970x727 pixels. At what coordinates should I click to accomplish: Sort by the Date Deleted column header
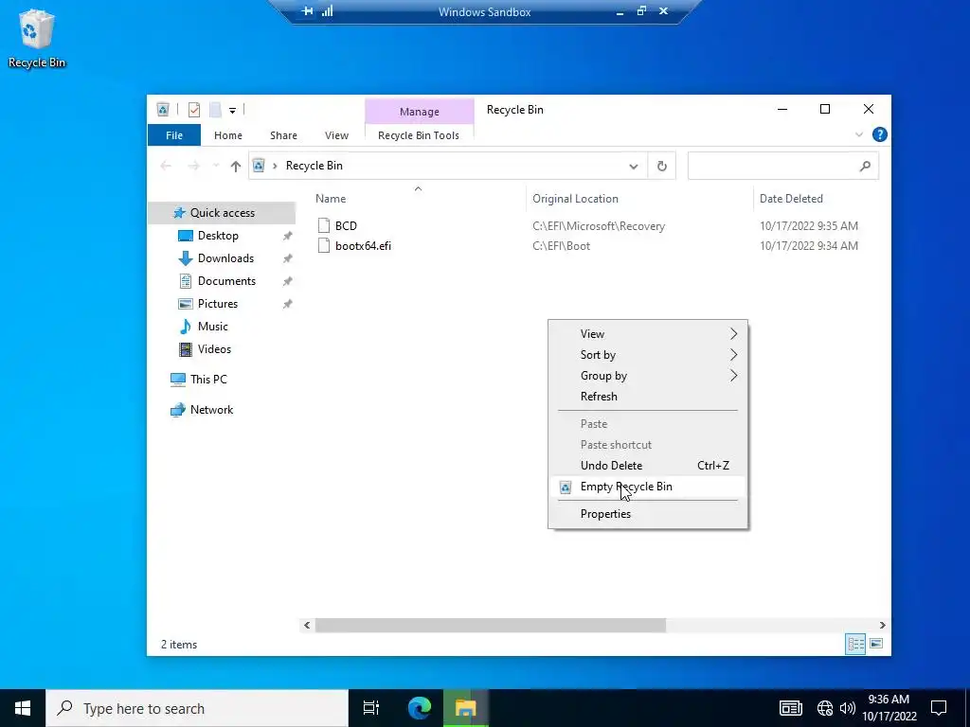(x=791, y=199)
